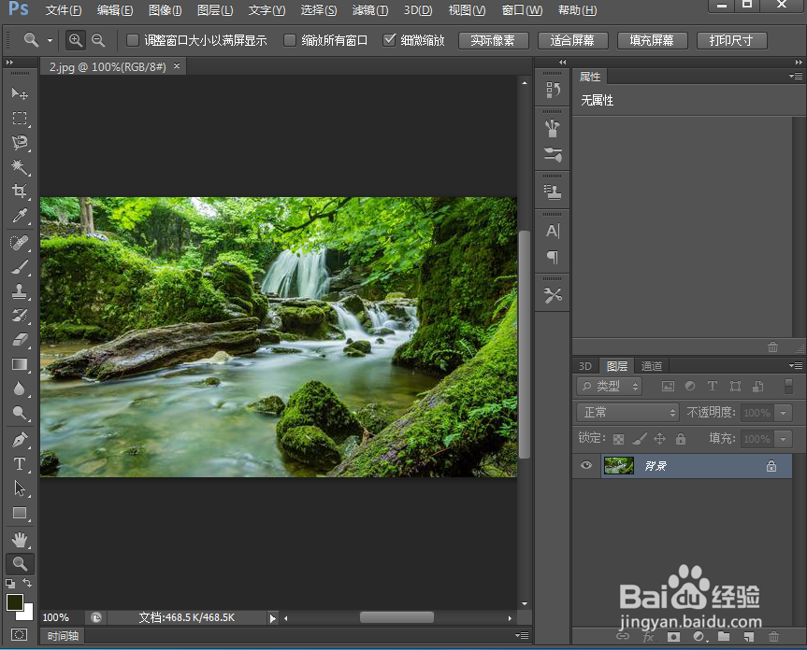Open the 属性 panel flyout menu

tap(796, 76)
